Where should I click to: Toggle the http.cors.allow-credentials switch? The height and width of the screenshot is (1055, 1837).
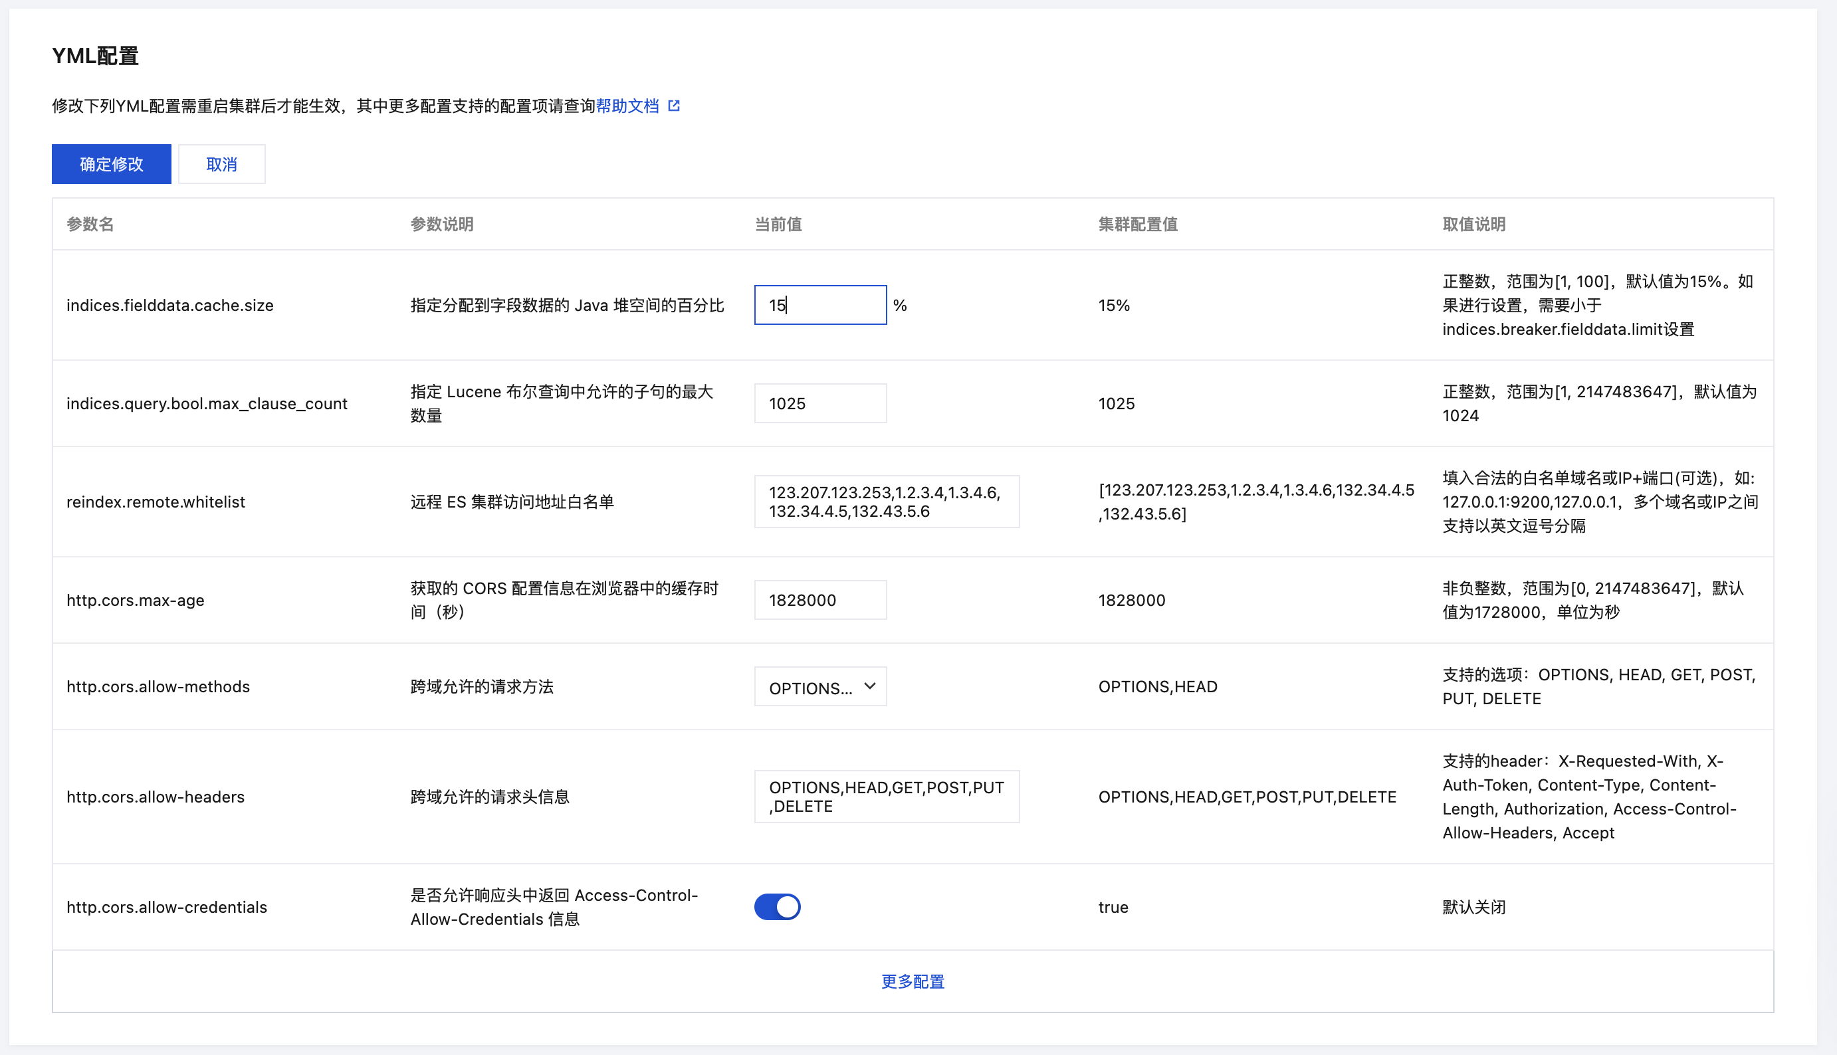[777, 906]
